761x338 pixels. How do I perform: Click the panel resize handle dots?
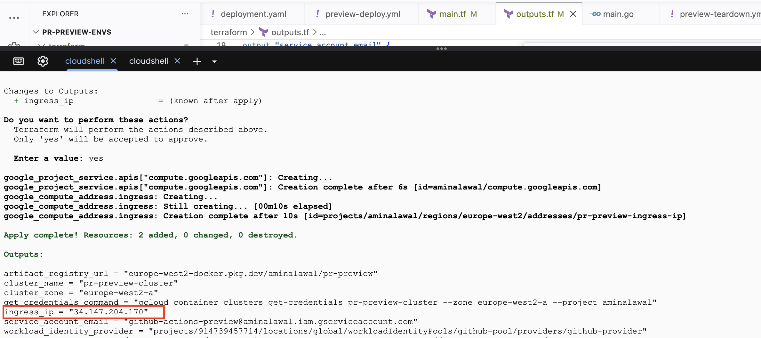[x=442, y=49]
